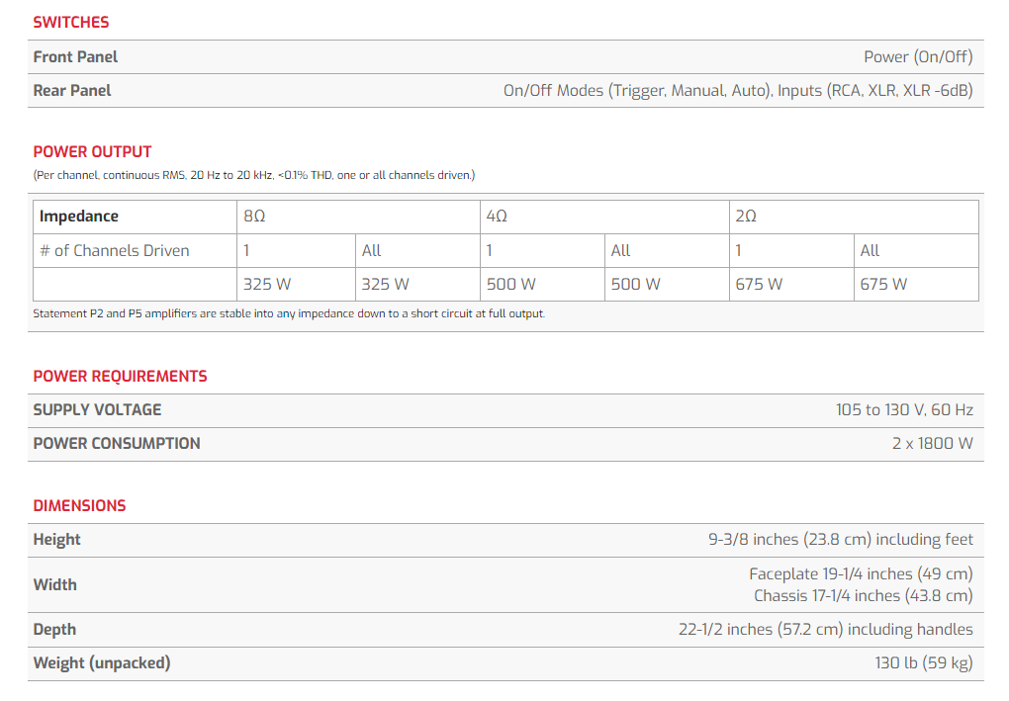Click the POWER OUTPUT section heading
Image resolution: width=1009 pixels, height=701 pixels.
click(x=92, y=151)
